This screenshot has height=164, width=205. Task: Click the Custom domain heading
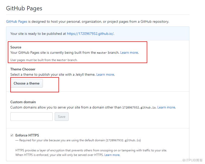coord(23,102)
